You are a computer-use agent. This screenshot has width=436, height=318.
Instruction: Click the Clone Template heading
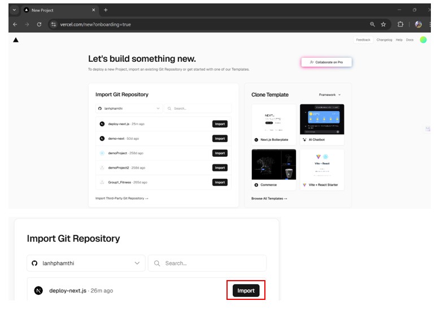click(270, 94)
